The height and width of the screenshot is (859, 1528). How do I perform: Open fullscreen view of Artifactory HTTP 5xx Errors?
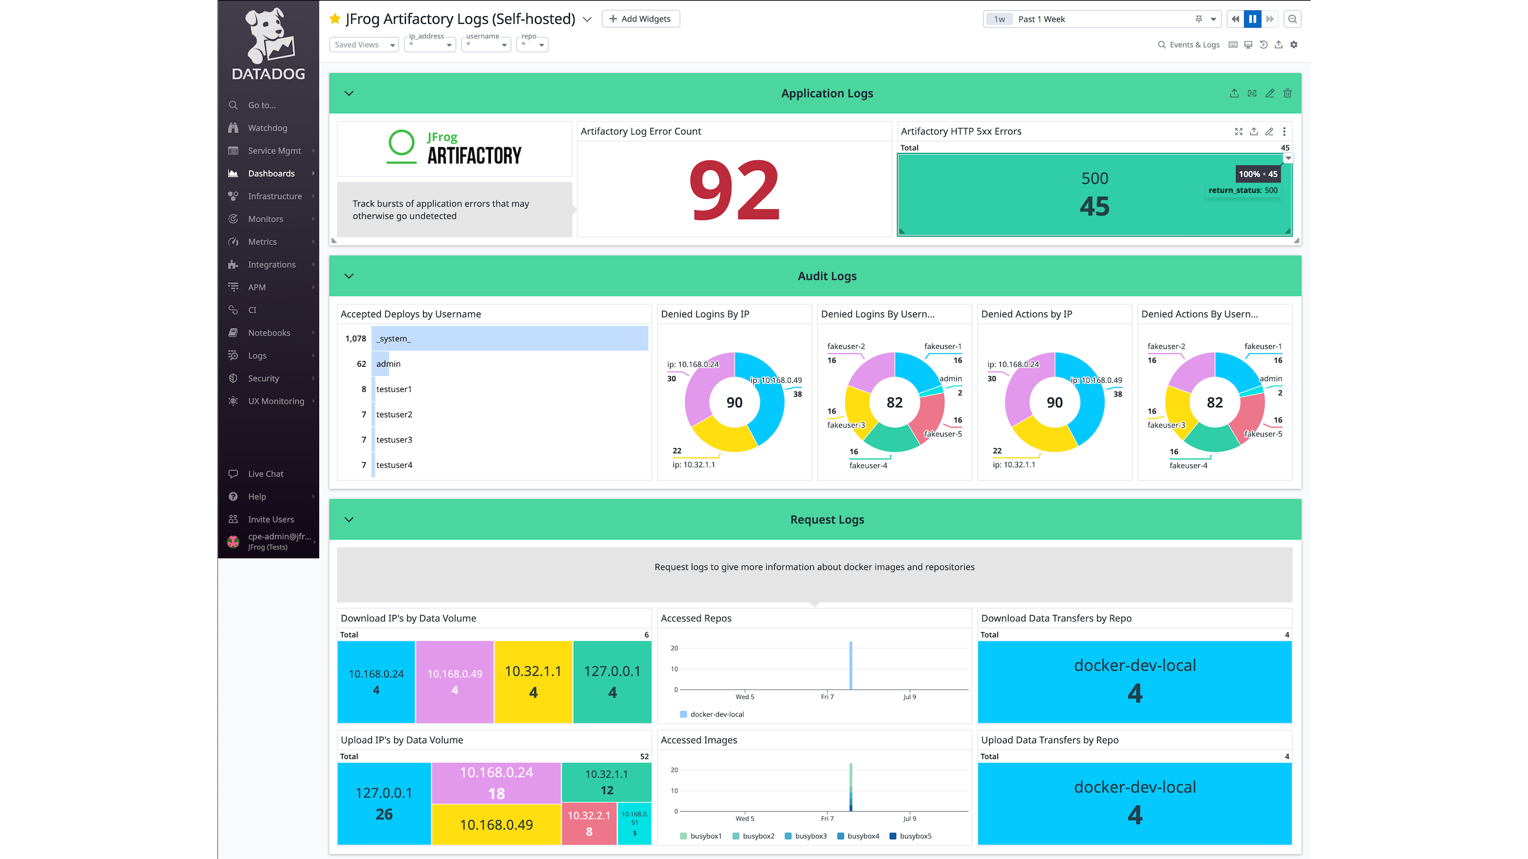[1238, 132]
